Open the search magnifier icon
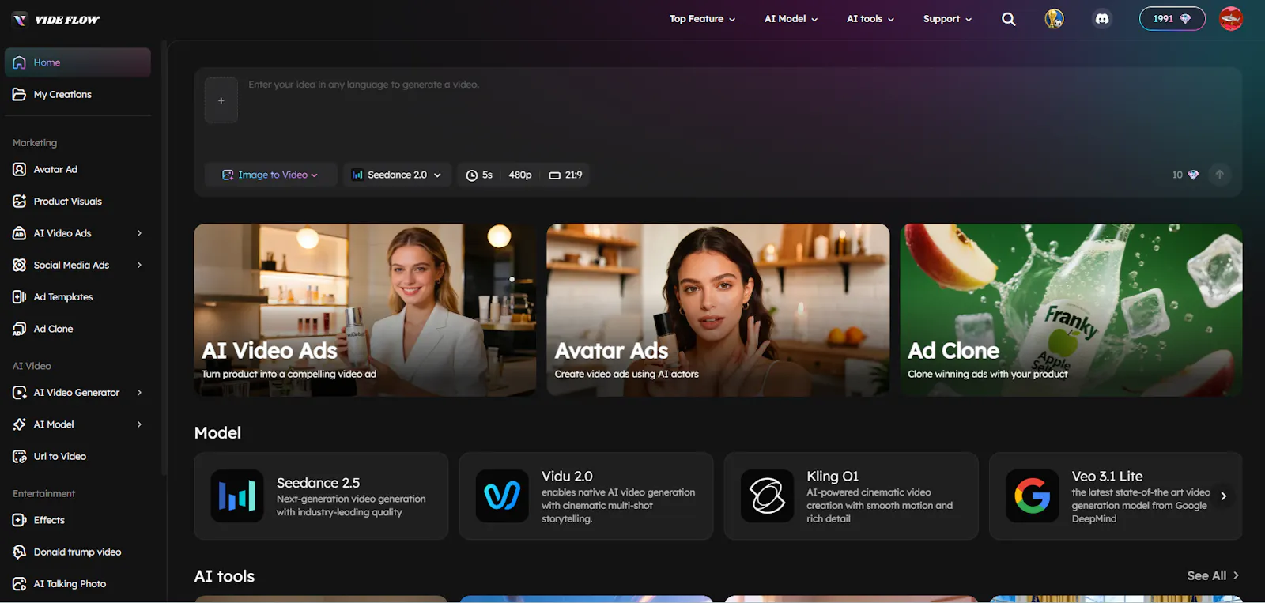The image size is (1265, 603). [1008, 19]
